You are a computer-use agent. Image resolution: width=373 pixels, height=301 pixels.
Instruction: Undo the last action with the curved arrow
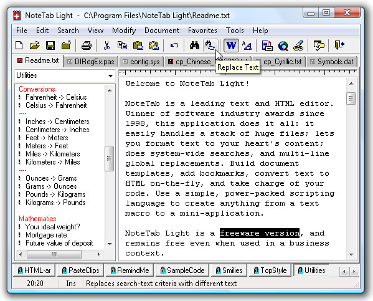(x=174, y=45)
